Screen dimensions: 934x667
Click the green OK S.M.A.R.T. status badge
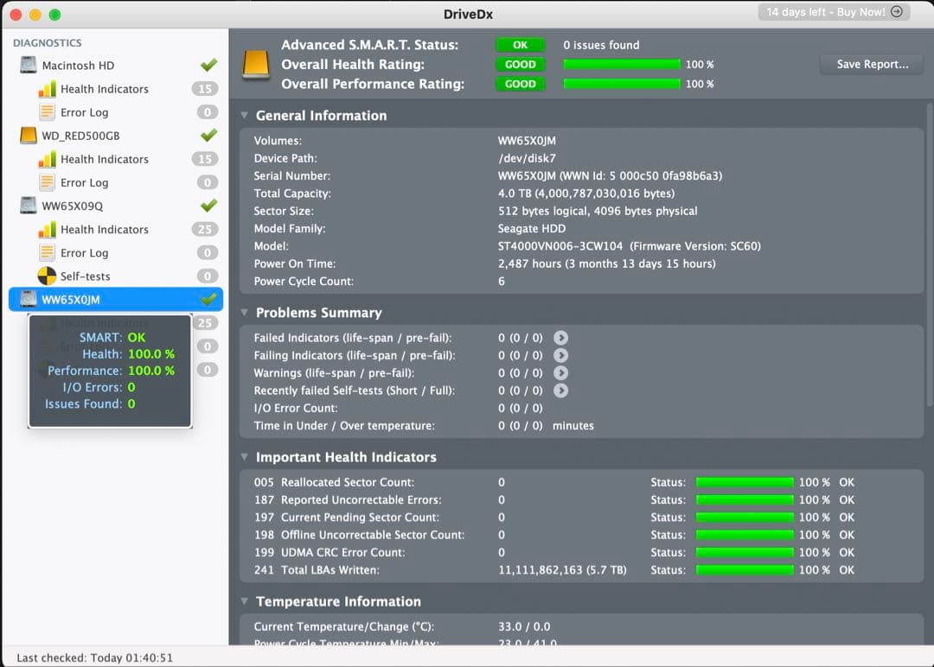(x=520, y=45)
